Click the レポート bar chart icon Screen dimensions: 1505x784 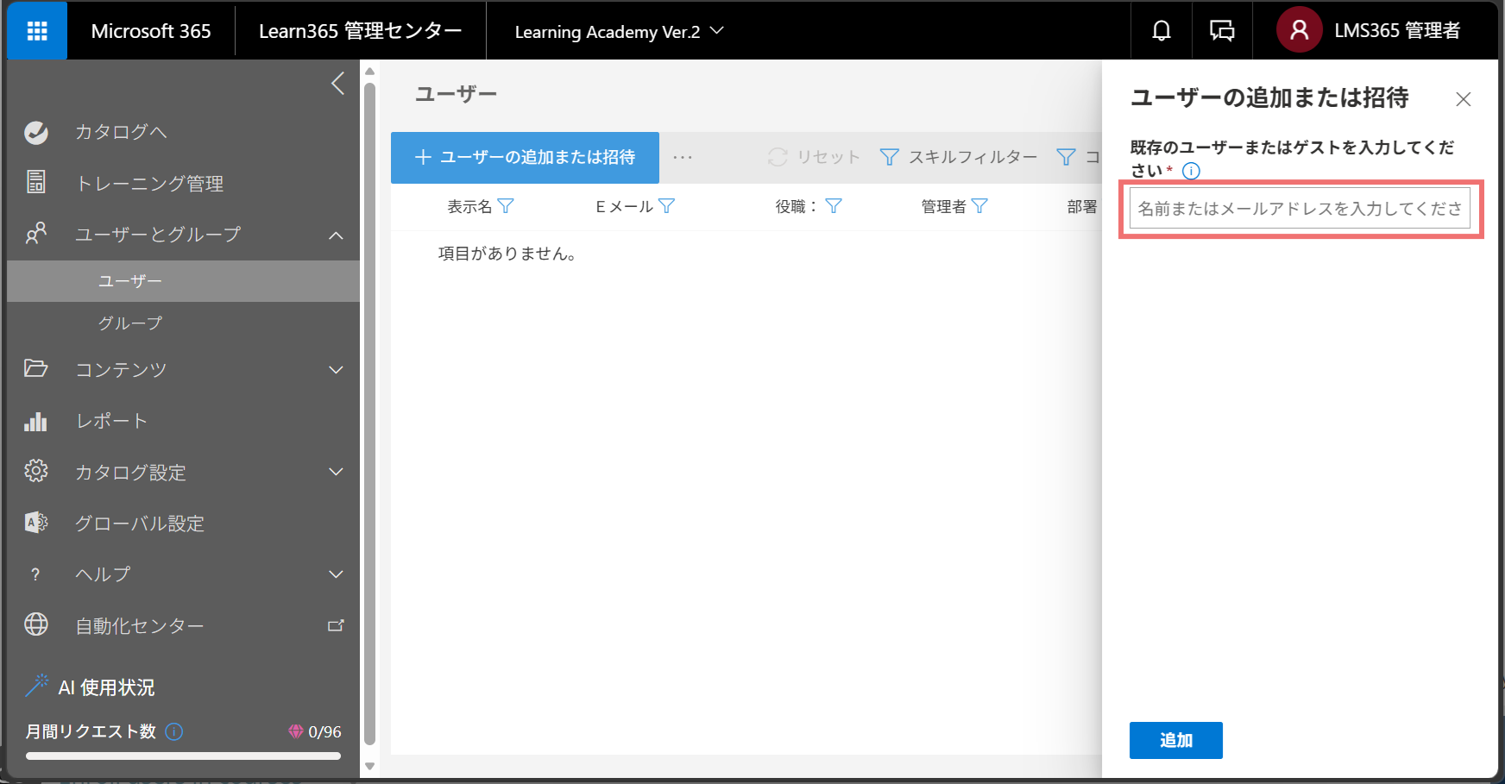tap(36, 421)
